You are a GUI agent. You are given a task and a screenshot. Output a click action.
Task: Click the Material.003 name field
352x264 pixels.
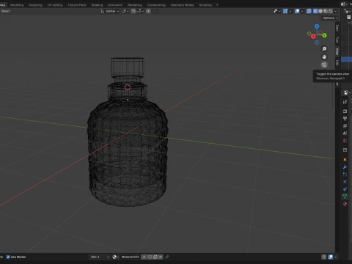(130, 257)
